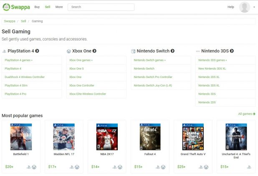Image resolution: width=258 pixels, height=176 pixels.
Task: Click Xbox icon under Grand Theft Auto V
Action: tap(206, 167)
